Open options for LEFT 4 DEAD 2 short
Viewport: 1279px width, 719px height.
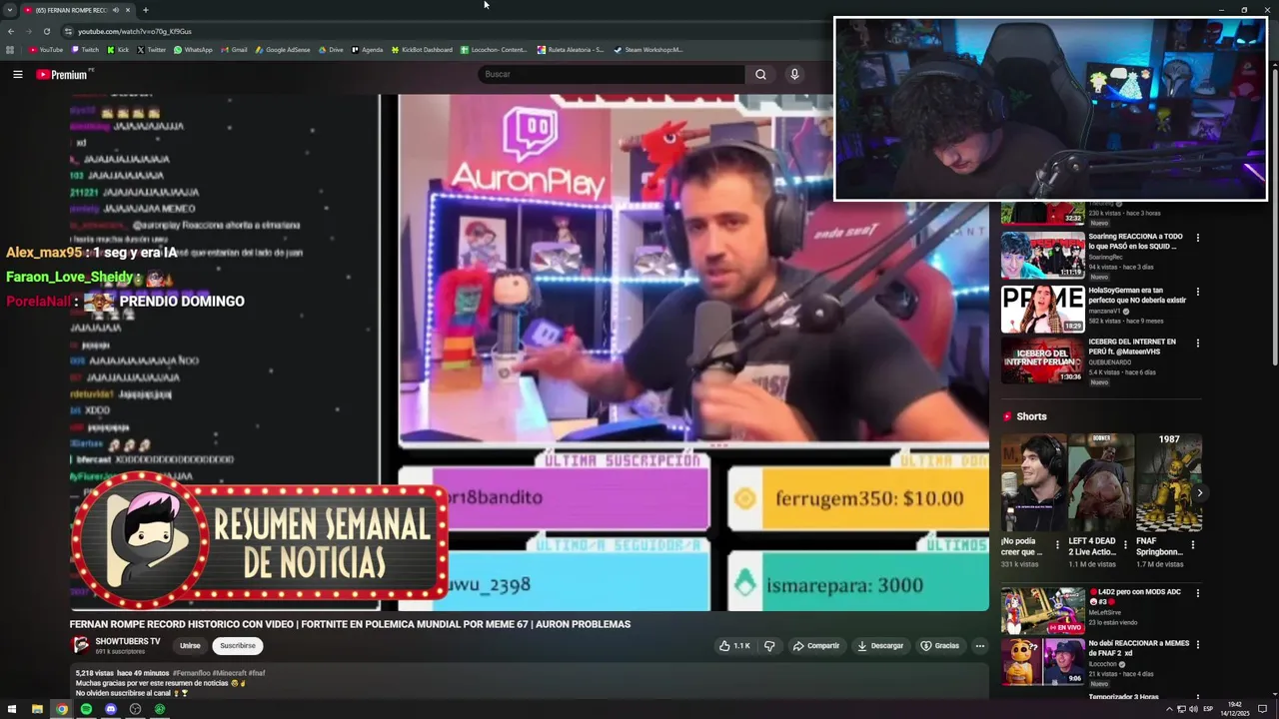(x=1126, y=545)
